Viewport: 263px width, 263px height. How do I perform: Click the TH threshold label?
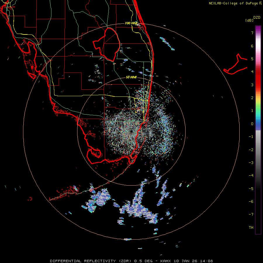pos(251,228)
